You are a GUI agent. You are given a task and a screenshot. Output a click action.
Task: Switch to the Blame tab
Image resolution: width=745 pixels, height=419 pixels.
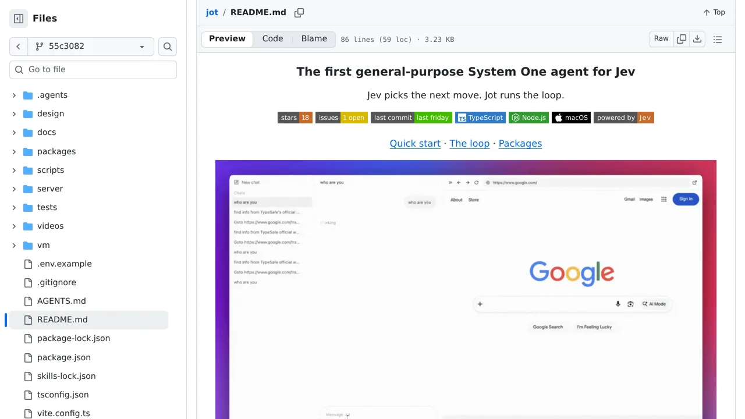pos(314,39)
